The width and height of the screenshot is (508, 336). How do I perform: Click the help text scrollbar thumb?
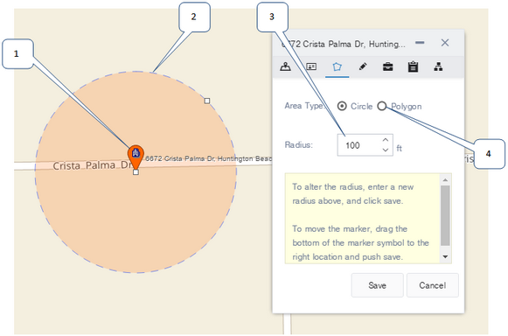pyautogui.click(x=445, y=215)
